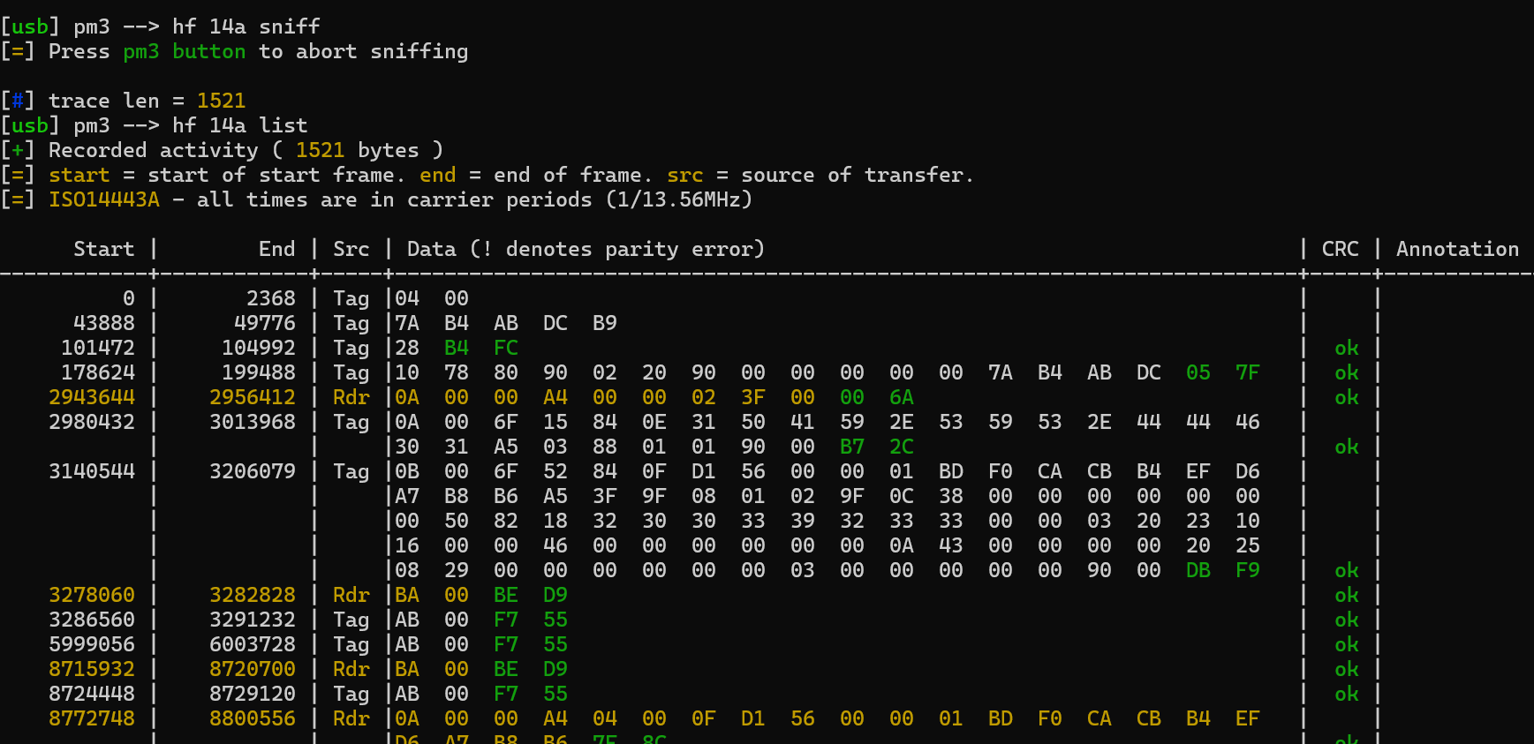Click CRC ok in the 2943644 row

[1347, 397]
